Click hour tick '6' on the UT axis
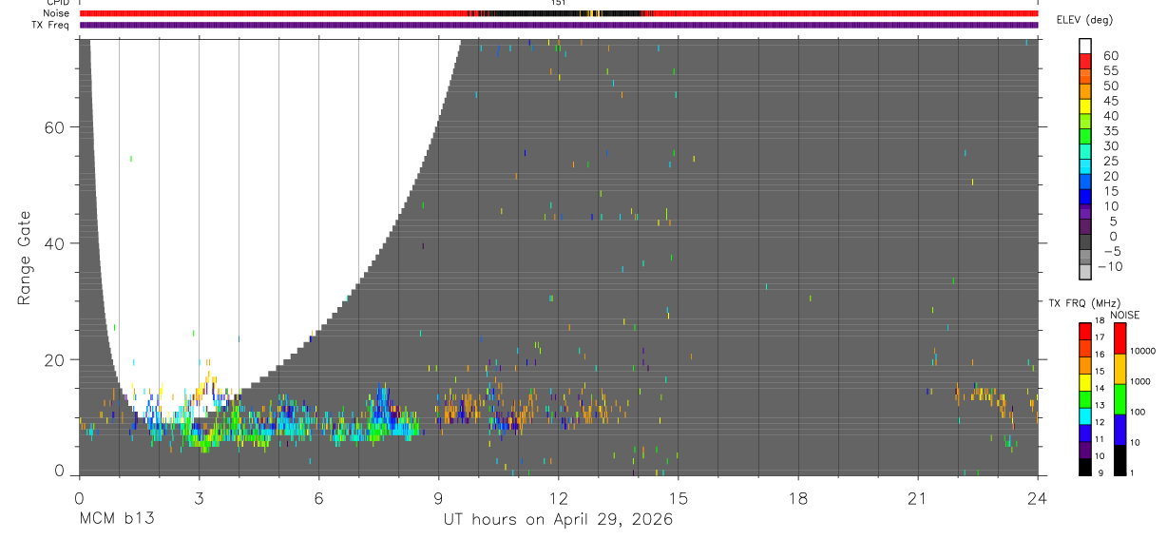 point(318,498)
